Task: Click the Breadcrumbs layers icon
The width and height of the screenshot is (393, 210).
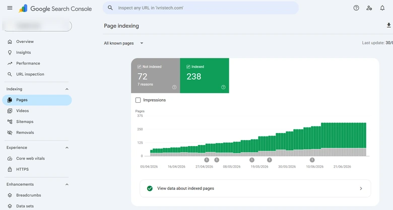Action: 10,195
